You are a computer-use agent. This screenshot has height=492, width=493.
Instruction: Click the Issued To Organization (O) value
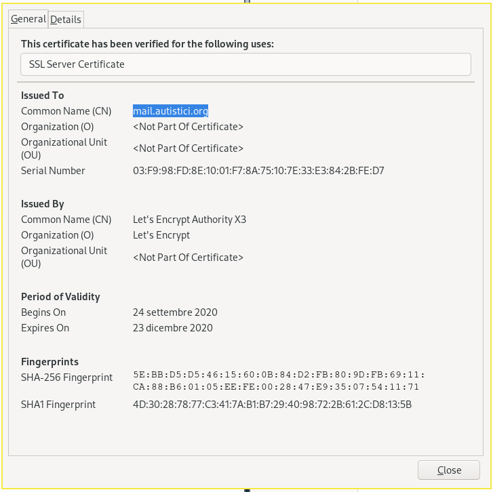coord(188,127)
